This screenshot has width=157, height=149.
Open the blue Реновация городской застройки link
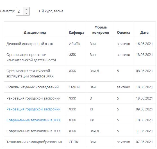33,109
